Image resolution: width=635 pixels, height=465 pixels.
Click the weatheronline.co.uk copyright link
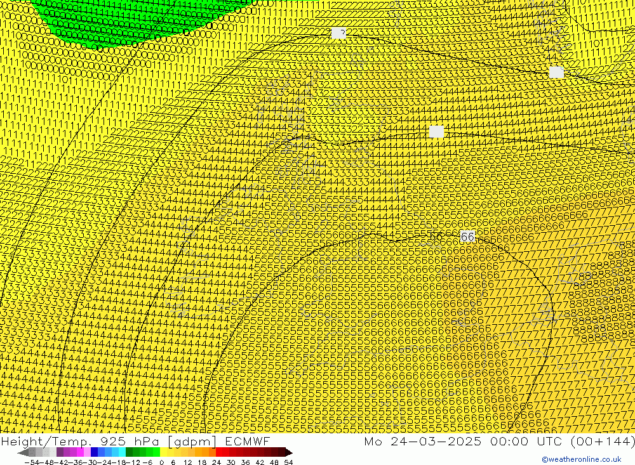click(581, 460)
